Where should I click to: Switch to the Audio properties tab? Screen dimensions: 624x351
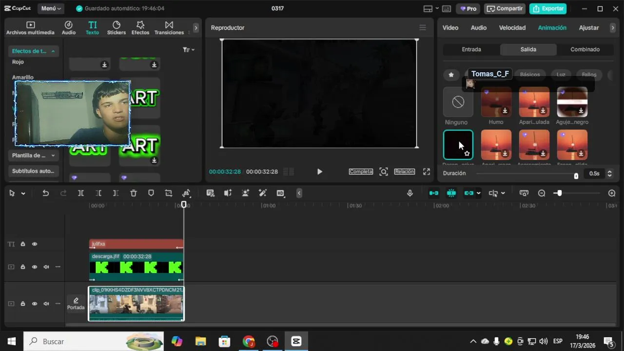click(x=478, y=28)
